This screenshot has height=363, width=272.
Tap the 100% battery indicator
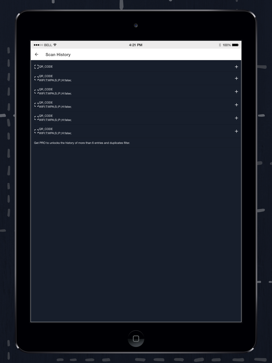tap(230, 45)
